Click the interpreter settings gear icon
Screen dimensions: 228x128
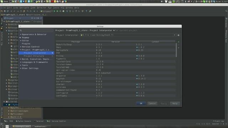(x=178, y=35)
